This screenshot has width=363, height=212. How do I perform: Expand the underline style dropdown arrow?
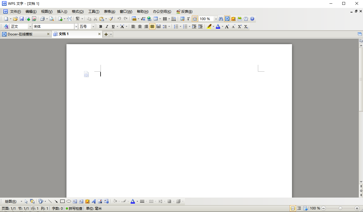tap(117, 27)
